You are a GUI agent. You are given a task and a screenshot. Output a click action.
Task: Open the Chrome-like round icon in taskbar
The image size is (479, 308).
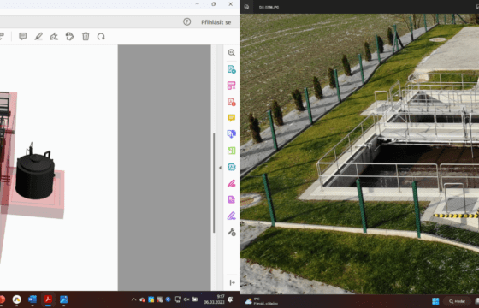pyautogui.click(x=16, y=299)
